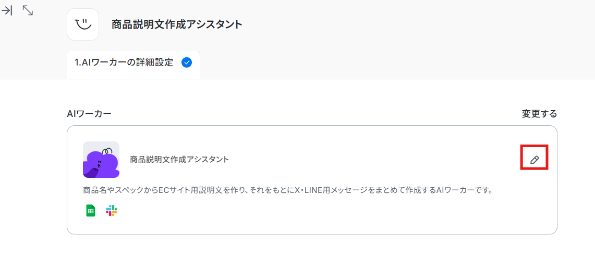Viewport: 595px width, 261px height.
Task: Click the AIワーカー section label
Action: (x=89, y=114)
